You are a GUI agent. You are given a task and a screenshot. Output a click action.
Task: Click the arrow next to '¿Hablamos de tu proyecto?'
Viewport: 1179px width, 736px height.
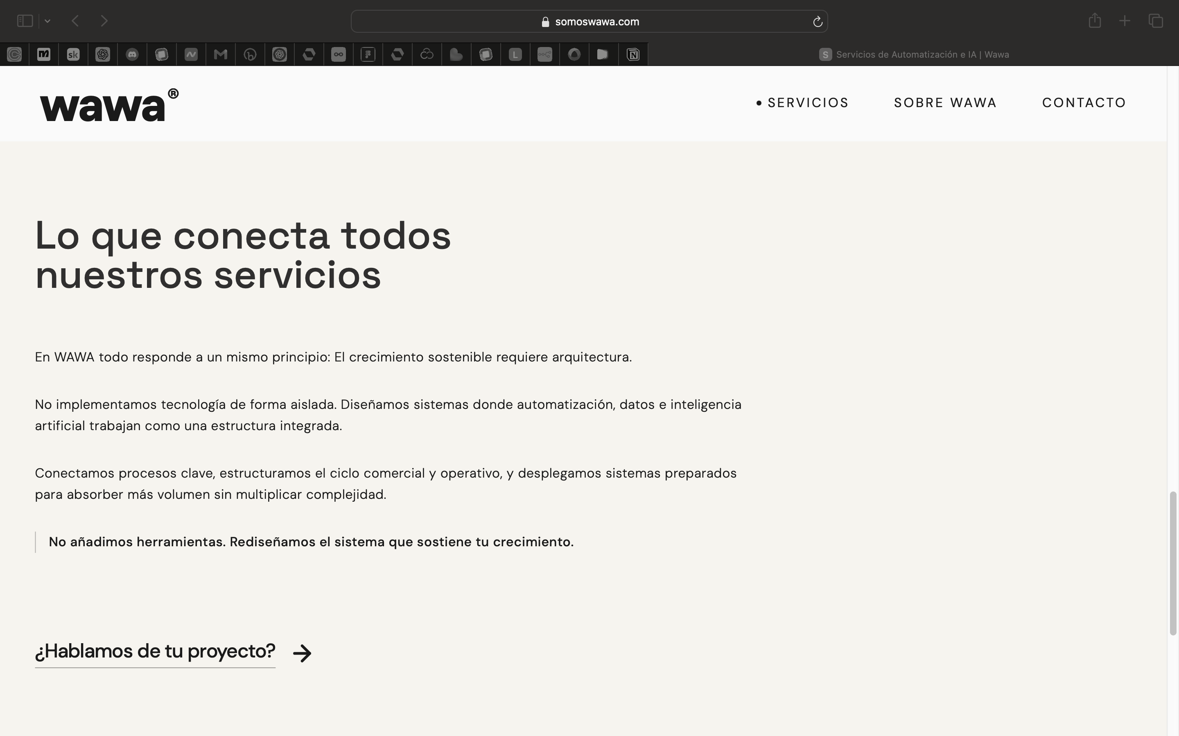coord(302,653)
